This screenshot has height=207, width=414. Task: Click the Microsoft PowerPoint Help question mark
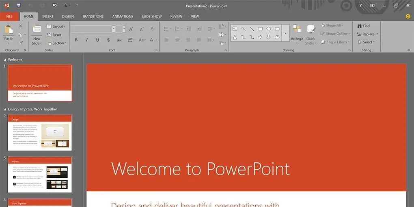point(361,6)
